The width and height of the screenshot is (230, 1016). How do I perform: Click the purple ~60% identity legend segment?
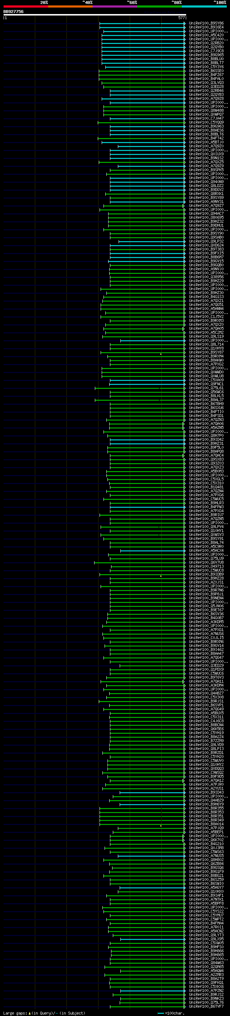115,6
